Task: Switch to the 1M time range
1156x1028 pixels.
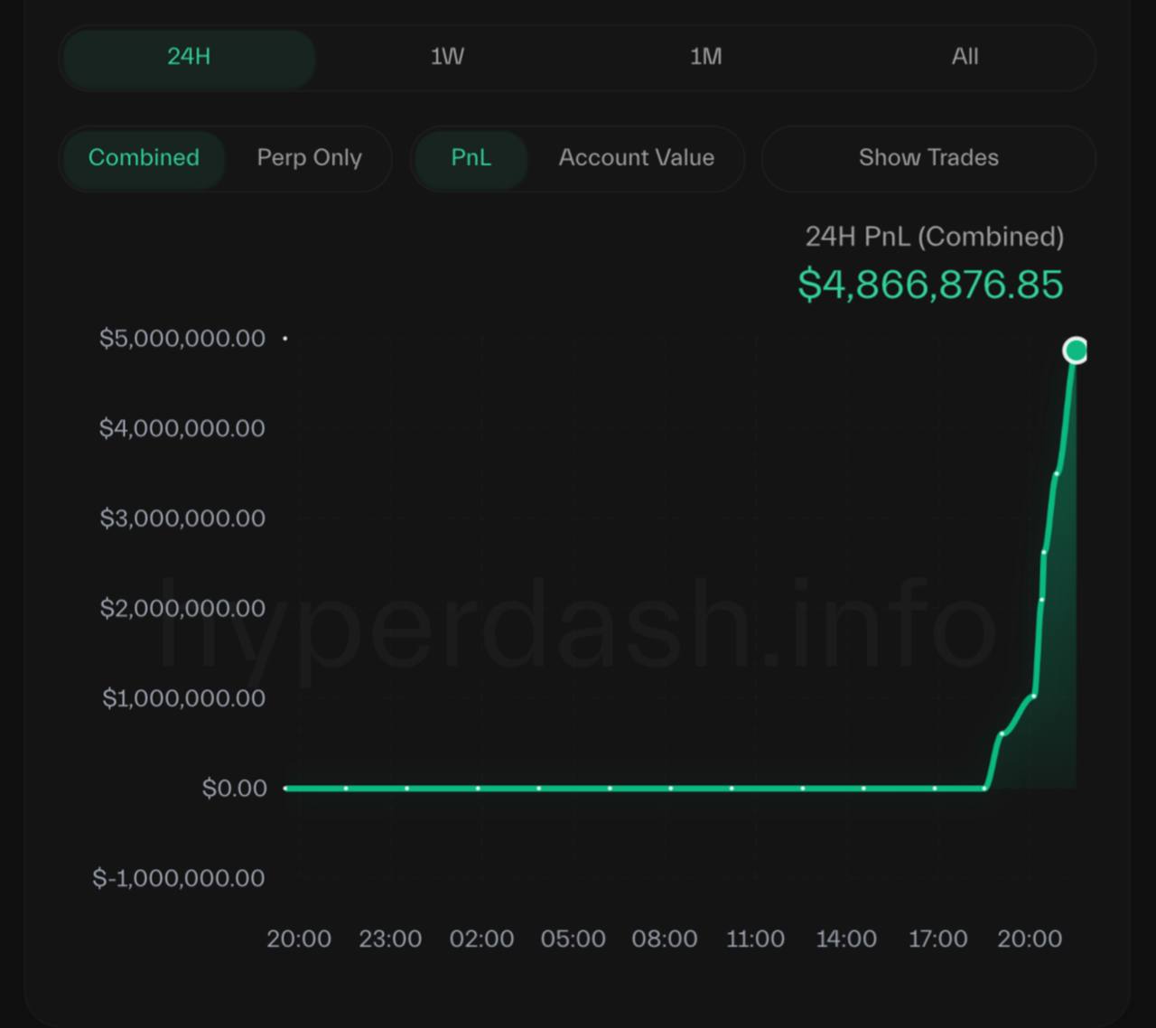Action: tap(706, 57)
